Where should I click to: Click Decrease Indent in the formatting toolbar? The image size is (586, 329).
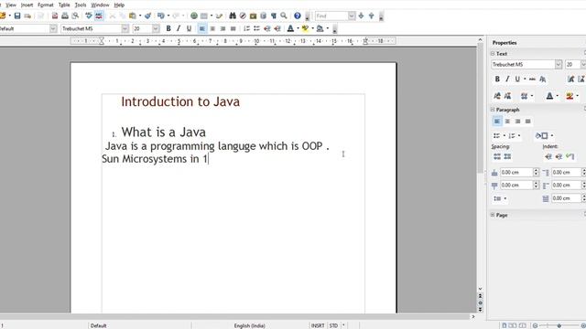tap(267, 28)
